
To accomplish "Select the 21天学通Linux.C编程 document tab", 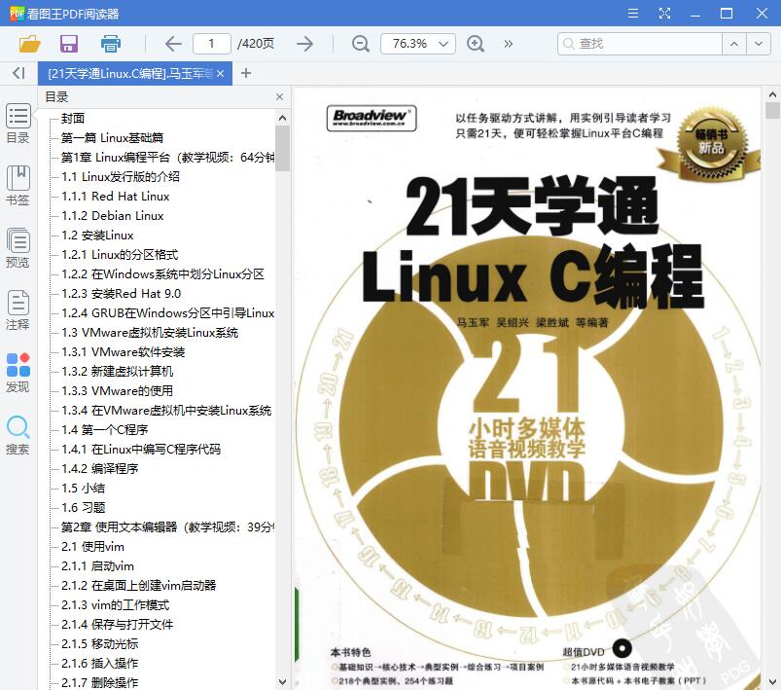I will tap(129, 73).
